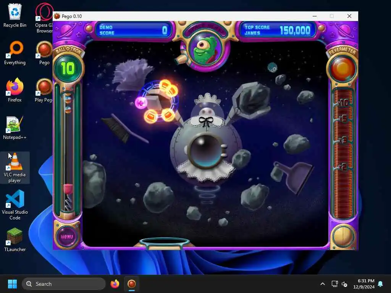This screenshot has width=391, height=293.
Task: Select the Everything search shortcut
Action: click(x=15, y=53)
